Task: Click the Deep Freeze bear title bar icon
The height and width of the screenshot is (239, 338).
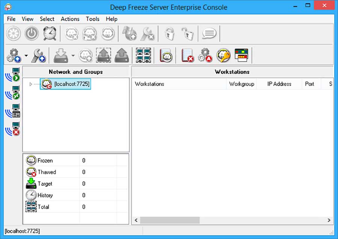Action: pos(8,7)
